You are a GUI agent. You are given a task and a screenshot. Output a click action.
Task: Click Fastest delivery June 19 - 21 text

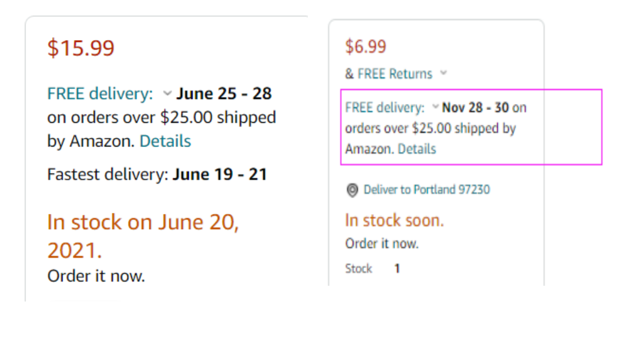(157, 175)
